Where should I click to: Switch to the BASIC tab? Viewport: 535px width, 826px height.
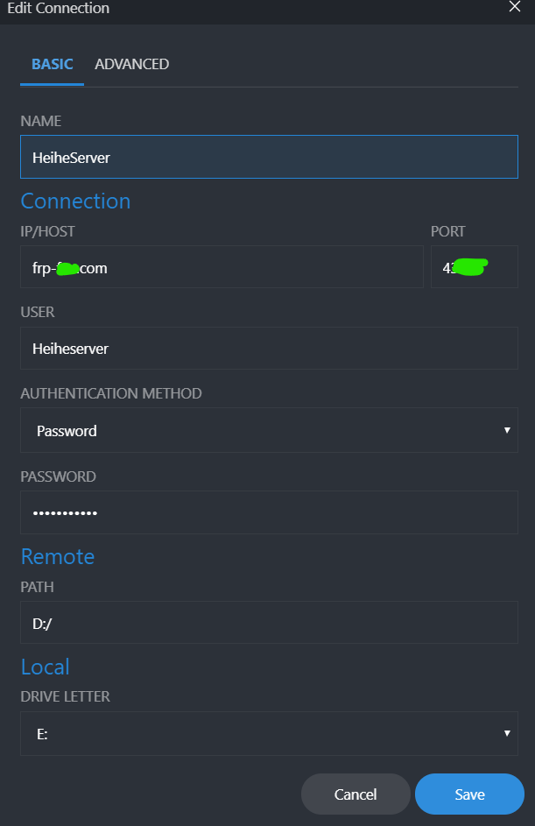52,64
